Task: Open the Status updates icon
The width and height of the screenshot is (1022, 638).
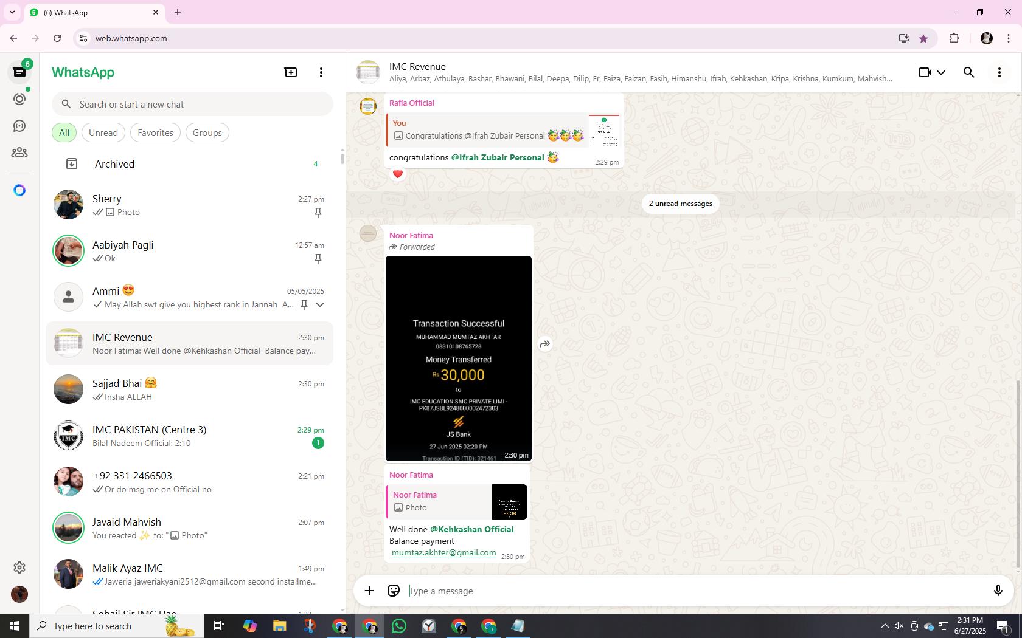Action: [19, 99]
